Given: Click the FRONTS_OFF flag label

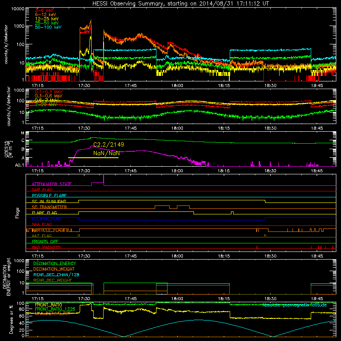Looking at the screenshot, I should 45,242.
